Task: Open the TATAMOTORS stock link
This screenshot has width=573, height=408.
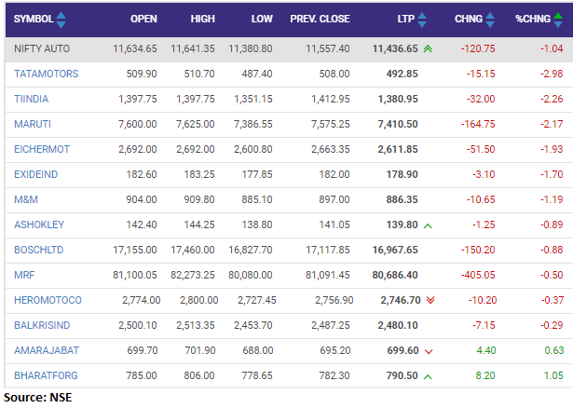Action: pyautogui.click(x=46, y=73)
